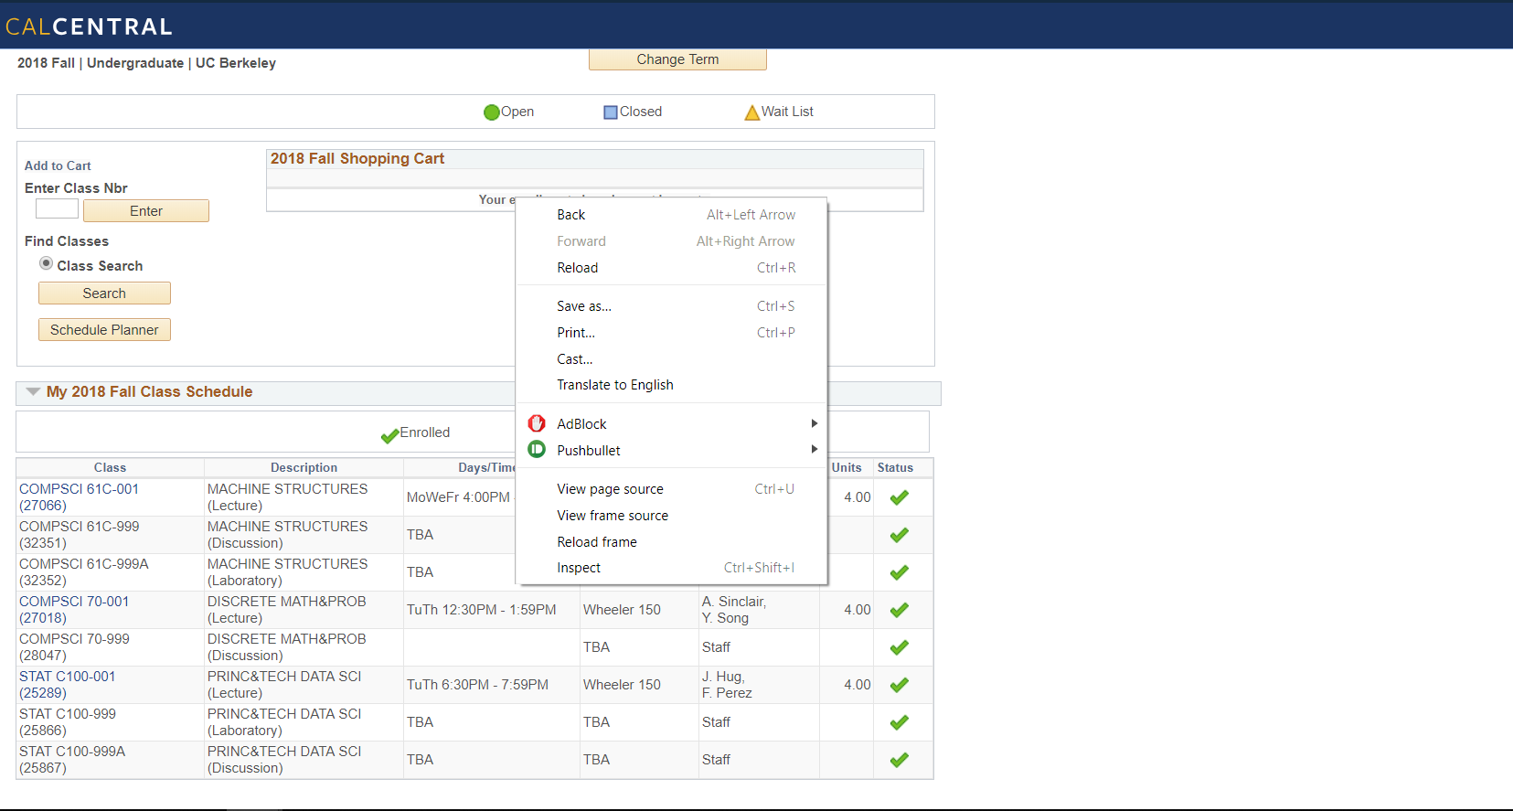The image size is (1513, 811).
Task: Choose View frame source
Action: [672, 516]
